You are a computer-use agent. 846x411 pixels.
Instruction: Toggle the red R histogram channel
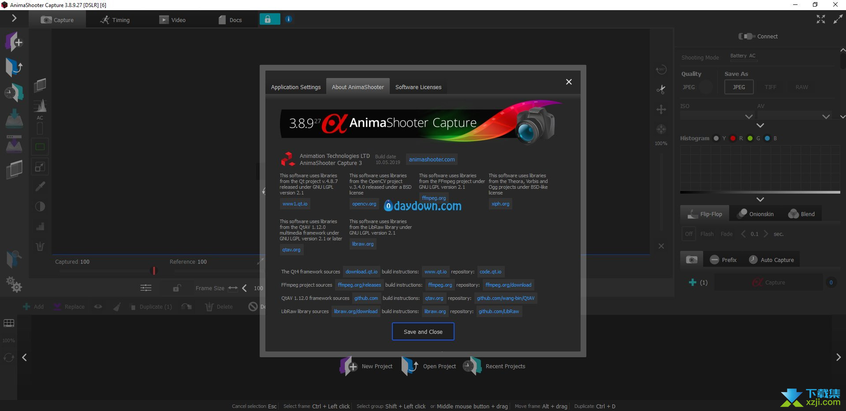click(733, 138)
